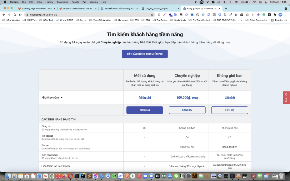
Task: Click the 'SỬ DỤNG' plan button
Action: click(x=145, y=110)
